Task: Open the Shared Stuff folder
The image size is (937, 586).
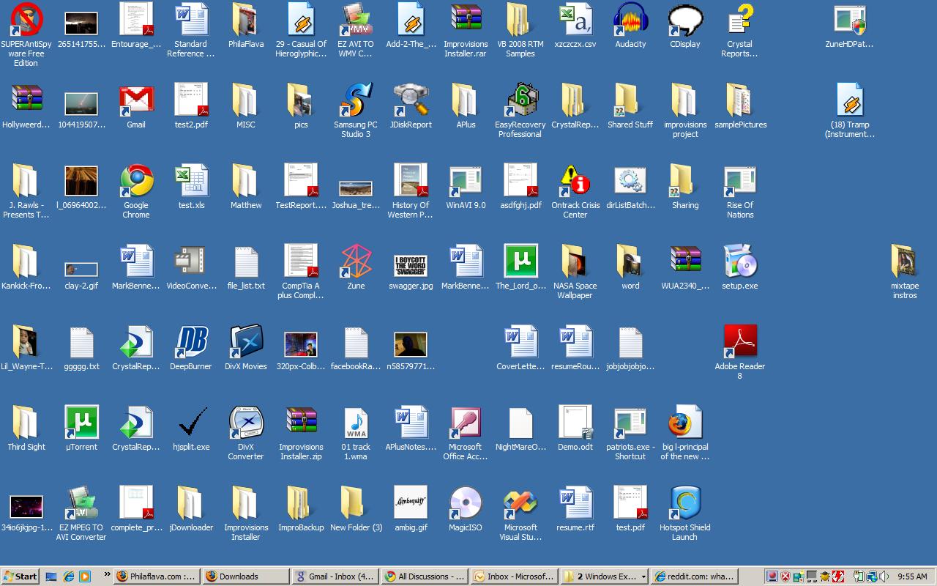Action: (630, 100)
